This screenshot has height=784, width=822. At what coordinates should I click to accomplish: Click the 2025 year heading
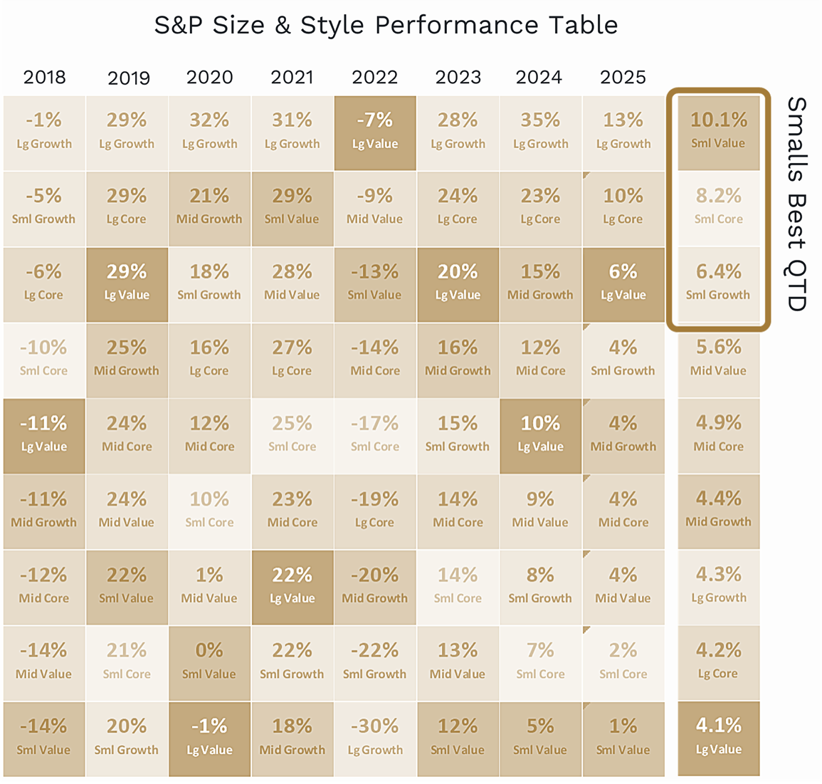click(623, 77)
